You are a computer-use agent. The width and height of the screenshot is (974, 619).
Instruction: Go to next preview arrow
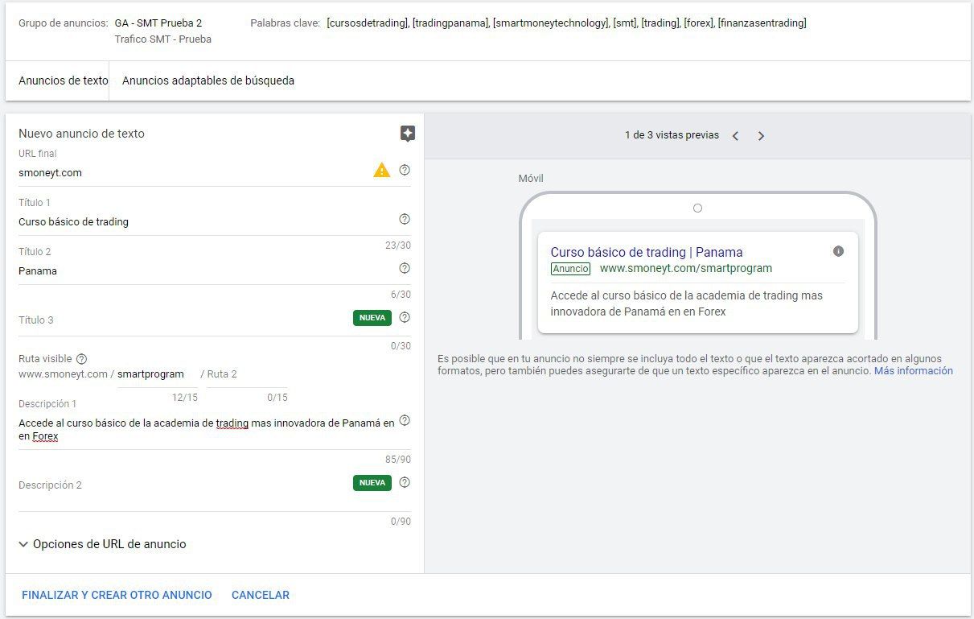[x=761, y=136]
